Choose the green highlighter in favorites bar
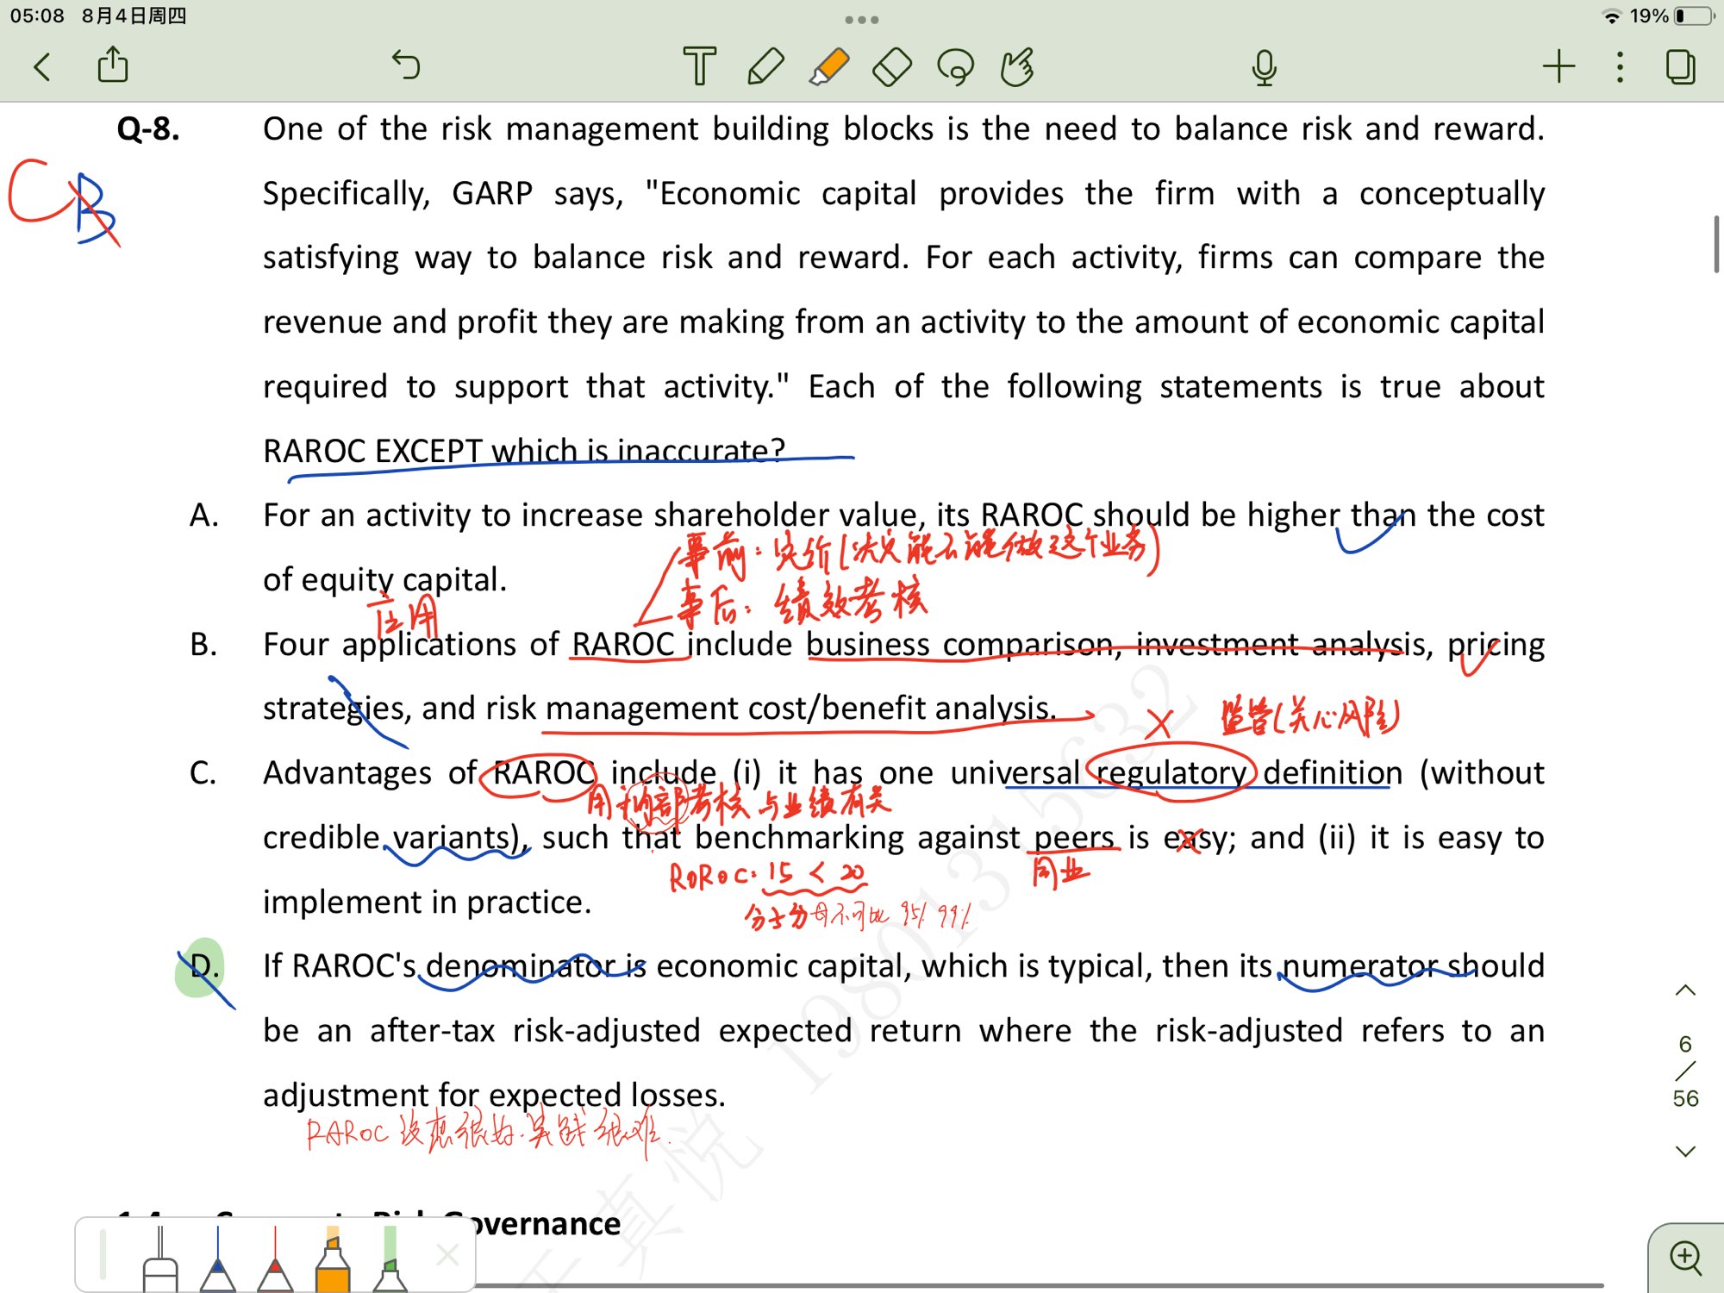 pyautogui.click(x=390, y=1261)
